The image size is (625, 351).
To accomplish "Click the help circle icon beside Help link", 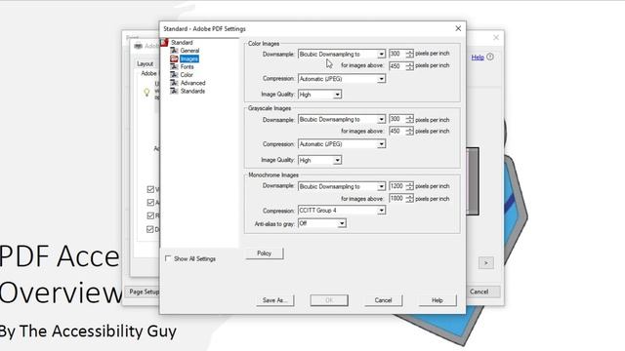I will coord(490,57).
